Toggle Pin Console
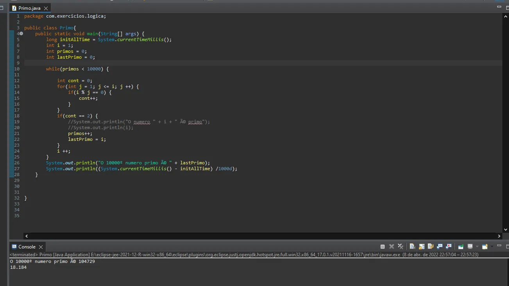This screenshot has width=509, height=286. tap(461, 246)
